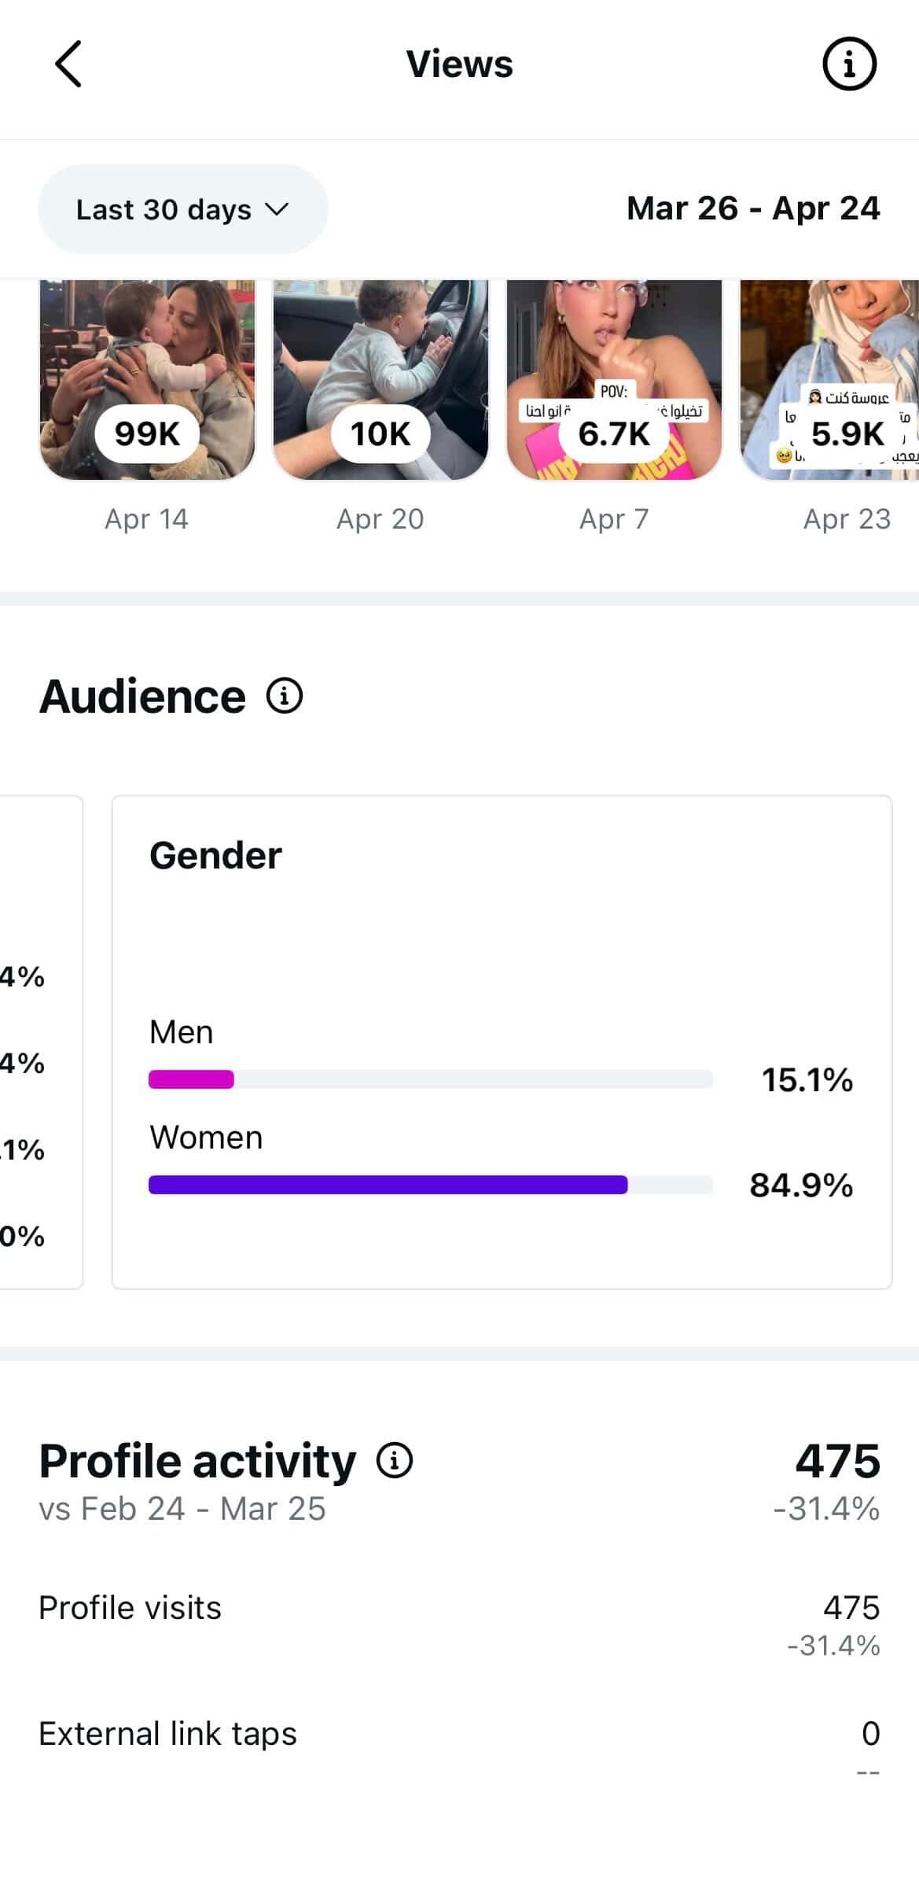This screenshot has width=919, height=1892.
Task: Tap the Women label in Gender card
Action: point(206,1138)
